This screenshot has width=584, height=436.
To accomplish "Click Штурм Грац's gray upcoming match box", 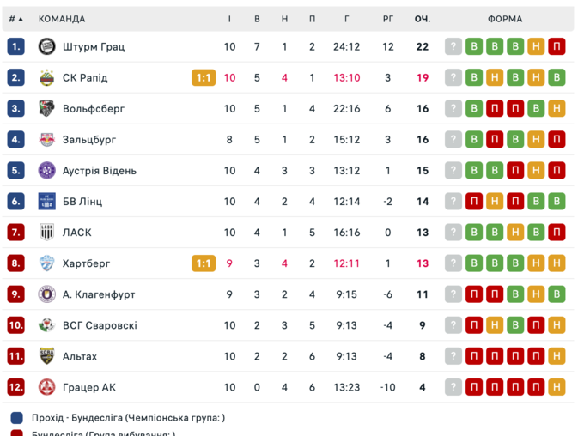I will [x=453, y=46].
